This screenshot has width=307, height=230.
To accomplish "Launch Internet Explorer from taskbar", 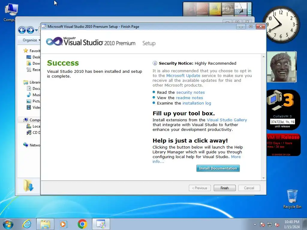I will [x=27, y=224].
